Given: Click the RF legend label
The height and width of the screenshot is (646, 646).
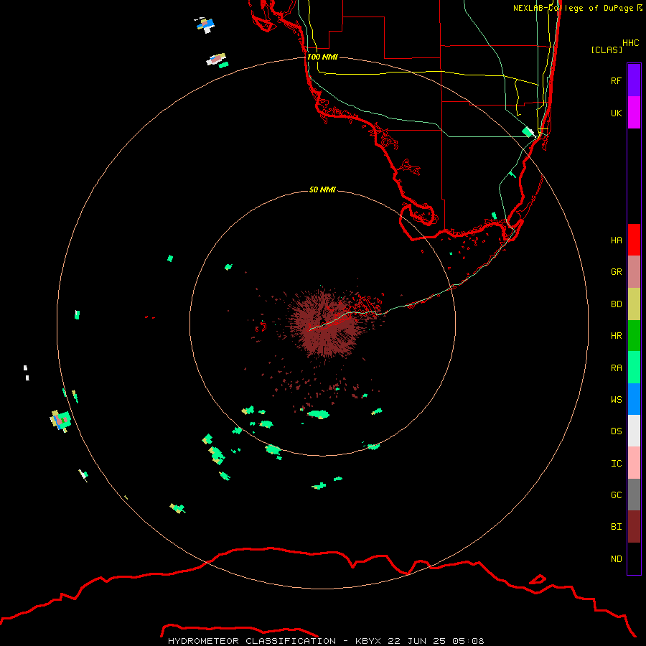Looking at the screenshot, I should 616,80.
